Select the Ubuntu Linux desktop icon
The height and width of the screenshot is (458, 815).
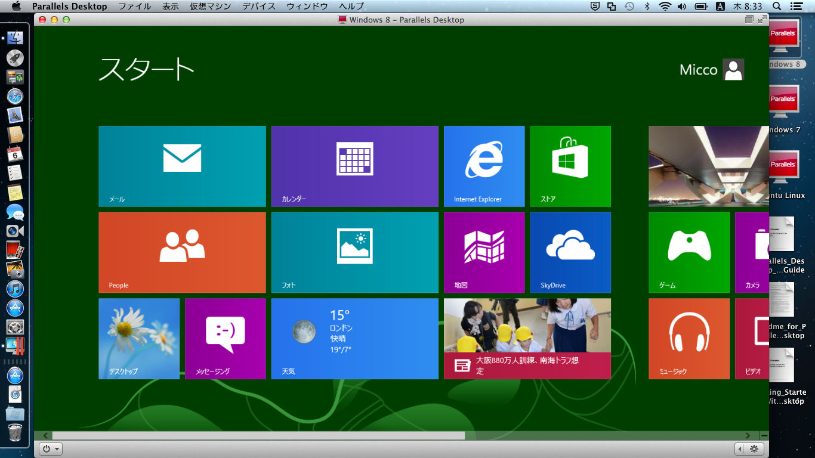point(786,175)
